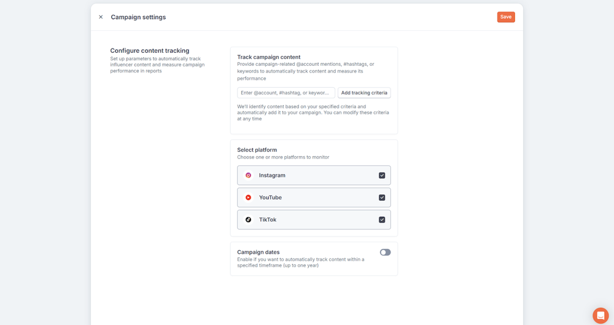The height and width of the screenshot is (325, 614).
Task: Select the YouTube platform row
Action: point(314,198)
